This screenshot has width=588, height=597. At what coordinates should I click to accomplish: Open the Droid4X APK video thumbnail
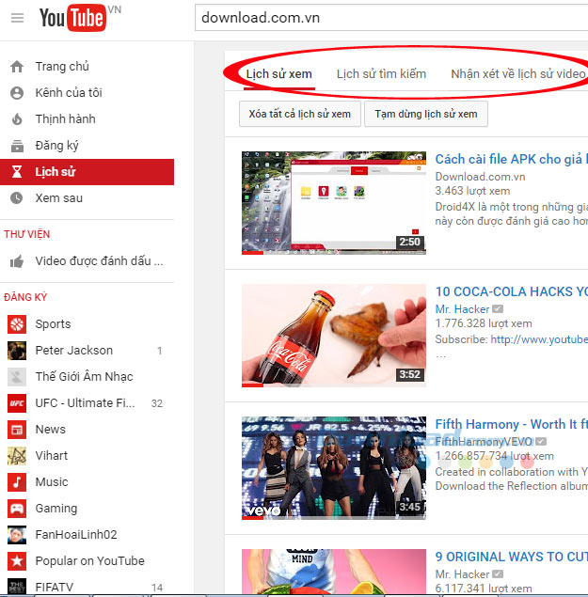[x=334, y=203]
